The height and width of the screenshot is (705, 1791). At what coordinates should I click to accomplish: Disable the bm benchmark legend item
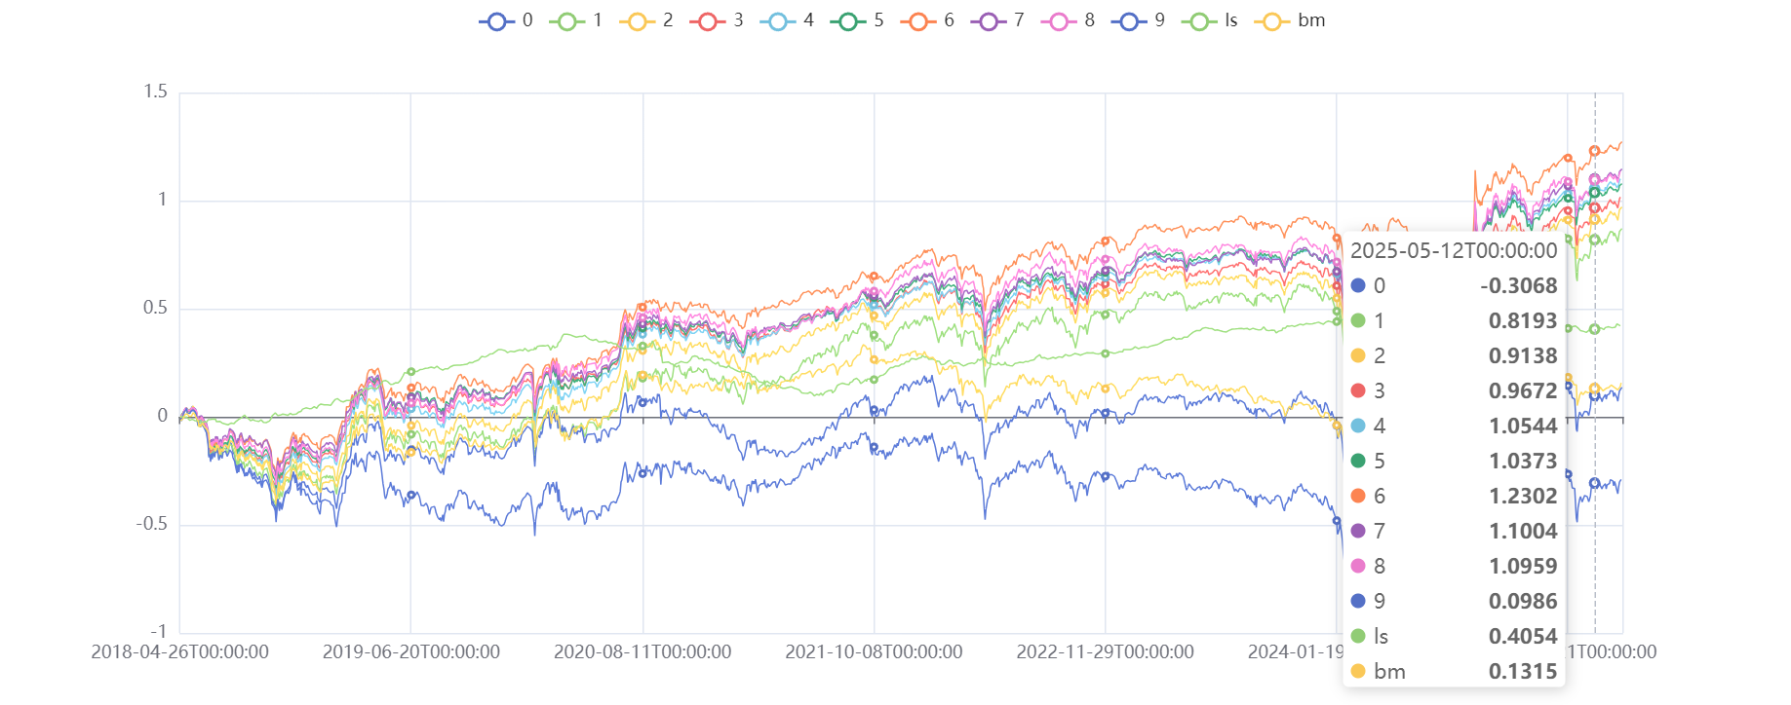click(x=1272, y=20)
